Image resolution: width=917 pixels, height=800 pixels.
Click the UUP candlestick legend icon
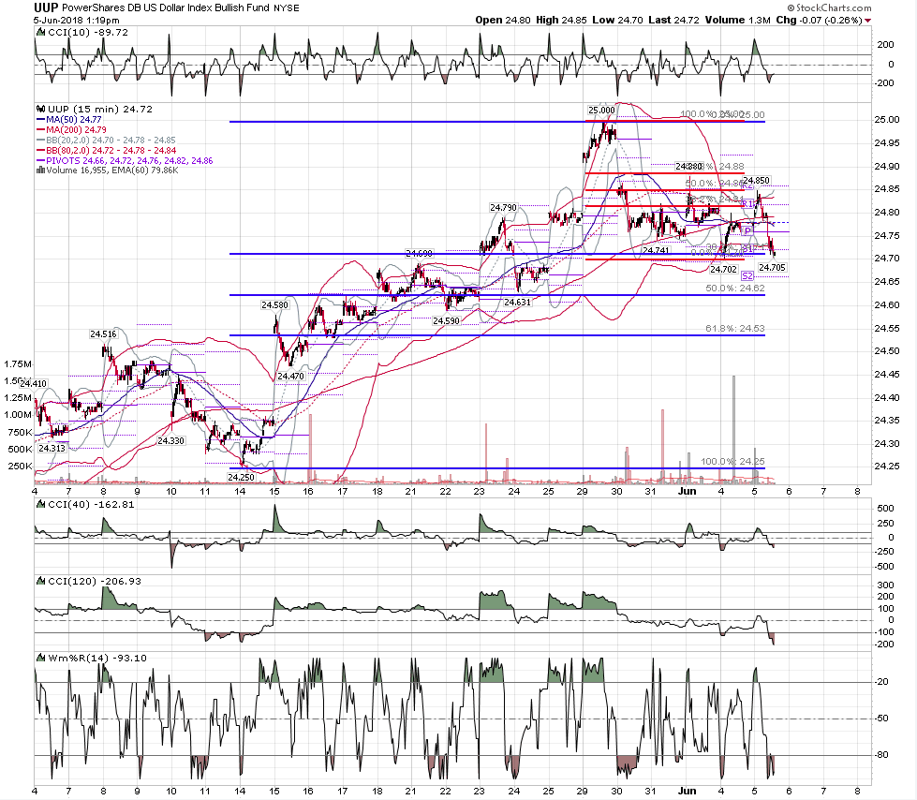[x=40, y=109]
